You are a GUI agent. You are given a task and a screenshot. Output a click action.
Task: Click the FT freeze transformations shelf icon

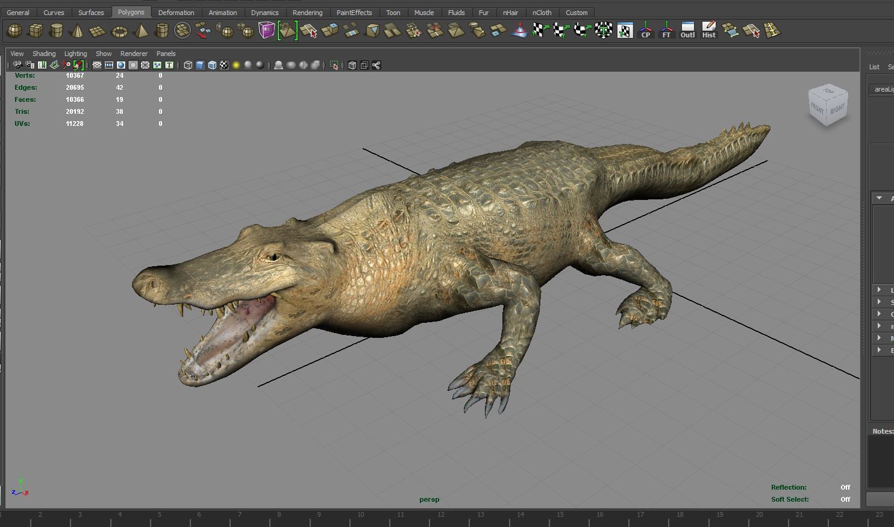[x=666, y=30]
